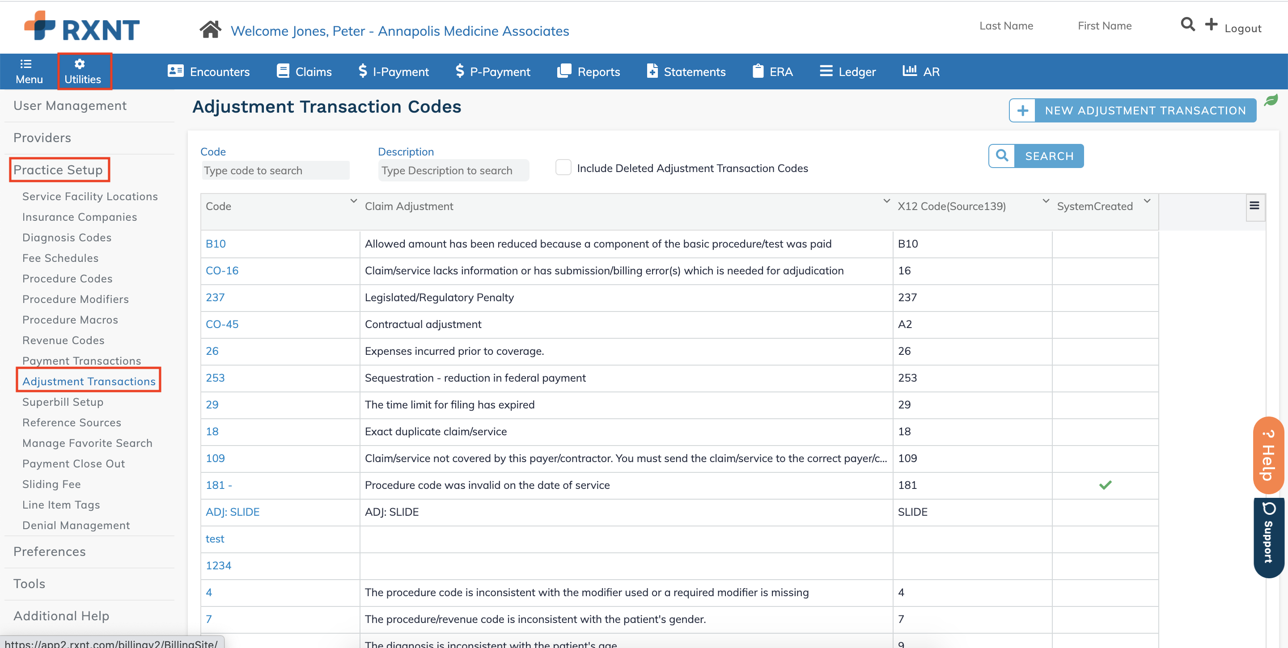
Task: Open Utilities gear icon
Action: (x=80, y=63)
